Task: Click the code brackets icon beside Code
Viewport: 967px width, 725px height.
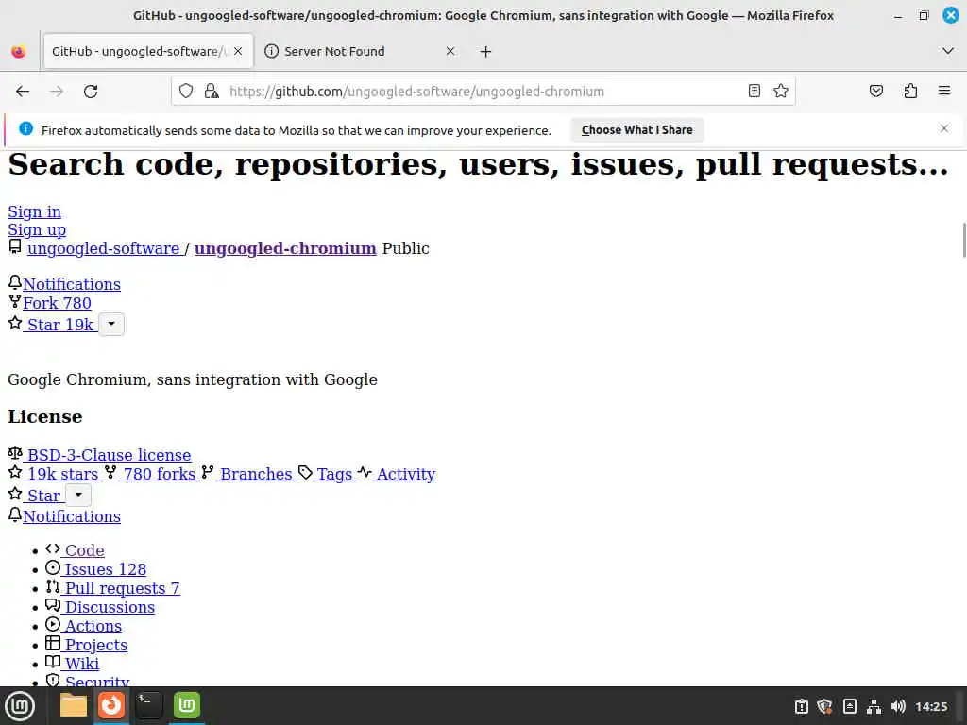Action: pyautogui.click(x=53, y=548)
